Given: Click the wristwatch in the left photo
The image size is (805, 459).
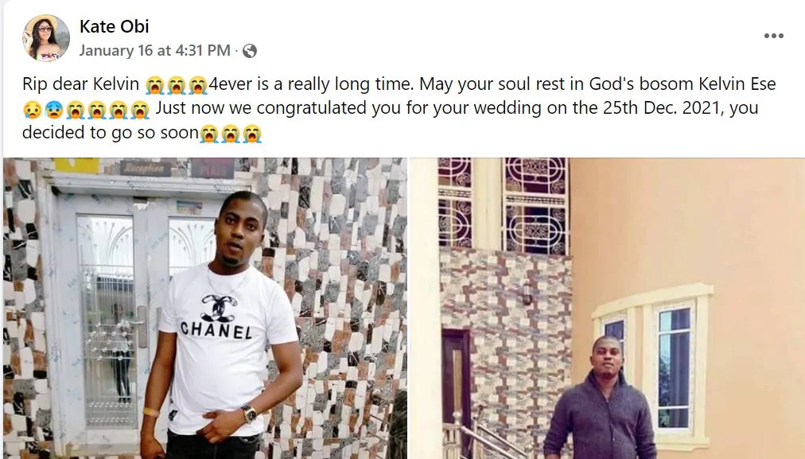Looking at the screenshot, I should click(249, 414).
